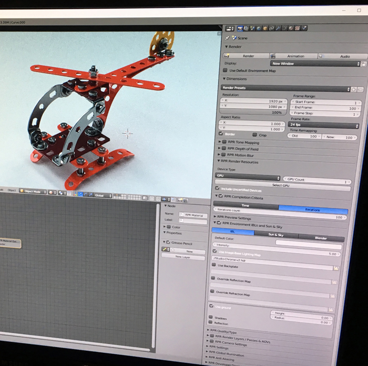368x366 pixels.
Task: Open the Texture checkerboard properties tab
Action: (x=298, y=28)
